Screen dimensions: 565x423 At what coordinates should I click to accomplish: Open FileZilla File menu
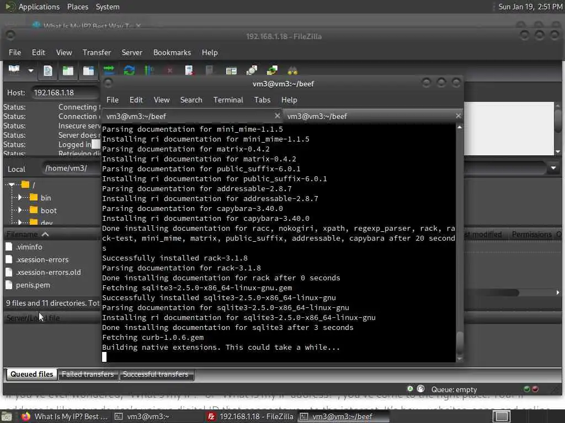[x=15, y=52]
